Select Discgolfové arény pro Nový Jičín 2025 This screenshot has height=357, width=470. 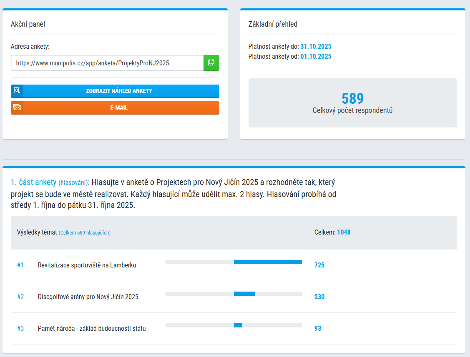(x=88, y=297)
